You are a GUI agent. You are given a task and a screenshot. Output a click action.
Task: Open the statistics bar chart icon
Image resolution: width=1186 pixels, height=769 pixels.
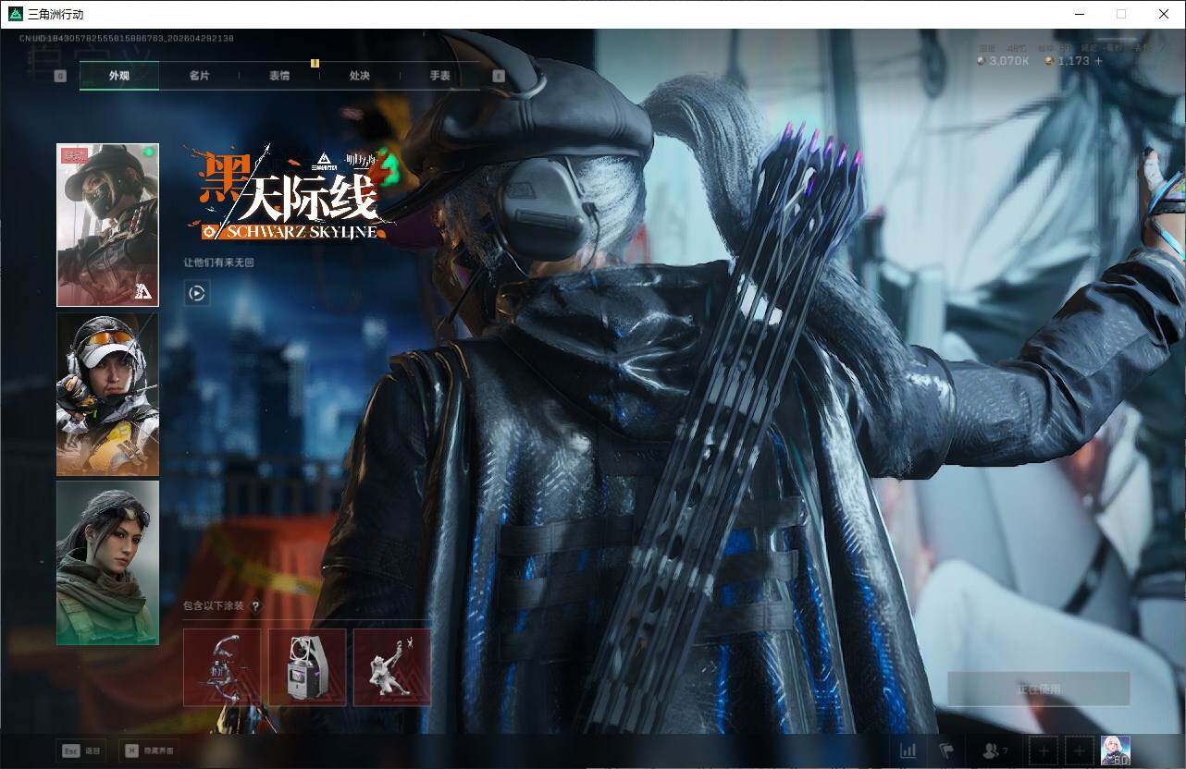click(x=908, y=751)
